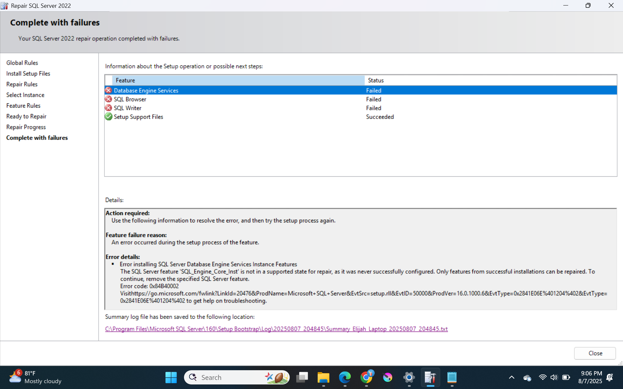Click the SQL Server setup icon in title bar

click(x=5, y=6)
